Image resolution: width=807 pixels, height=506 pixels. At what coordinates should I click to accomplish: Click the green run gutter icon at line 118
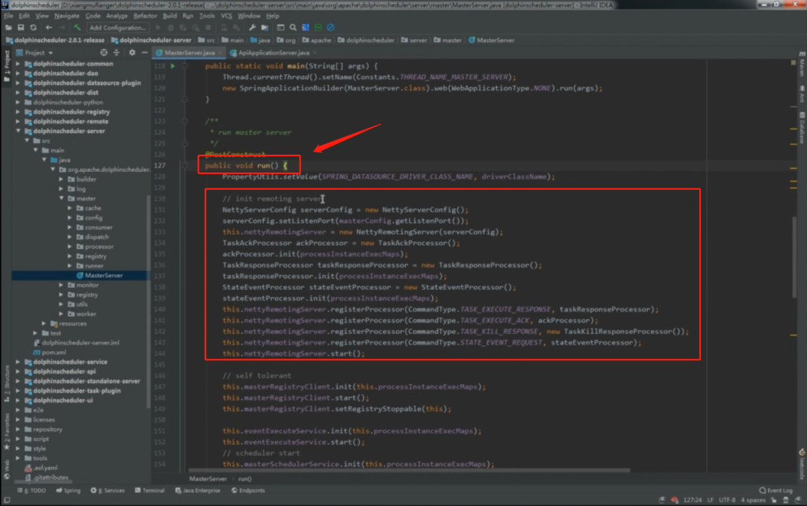[173, 66]
